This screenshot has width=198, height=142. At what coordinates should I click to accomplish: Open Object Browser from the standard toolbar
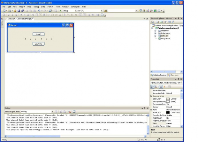pyautogui.click(x=148, y=11)
